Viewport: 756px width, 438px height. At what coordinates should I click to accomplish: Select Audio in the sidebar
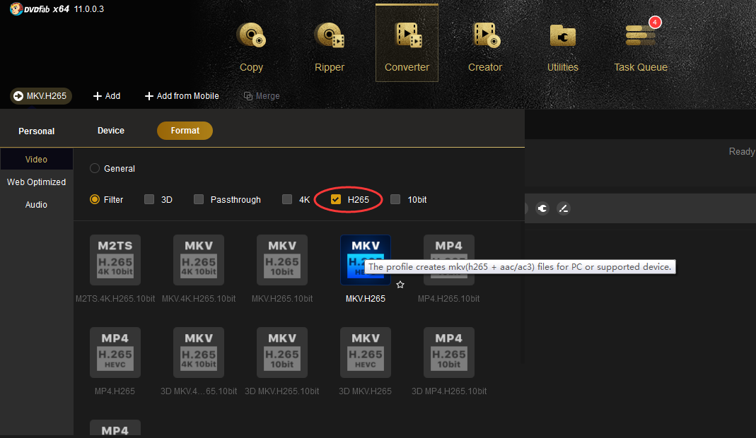[x=37, y=205]
